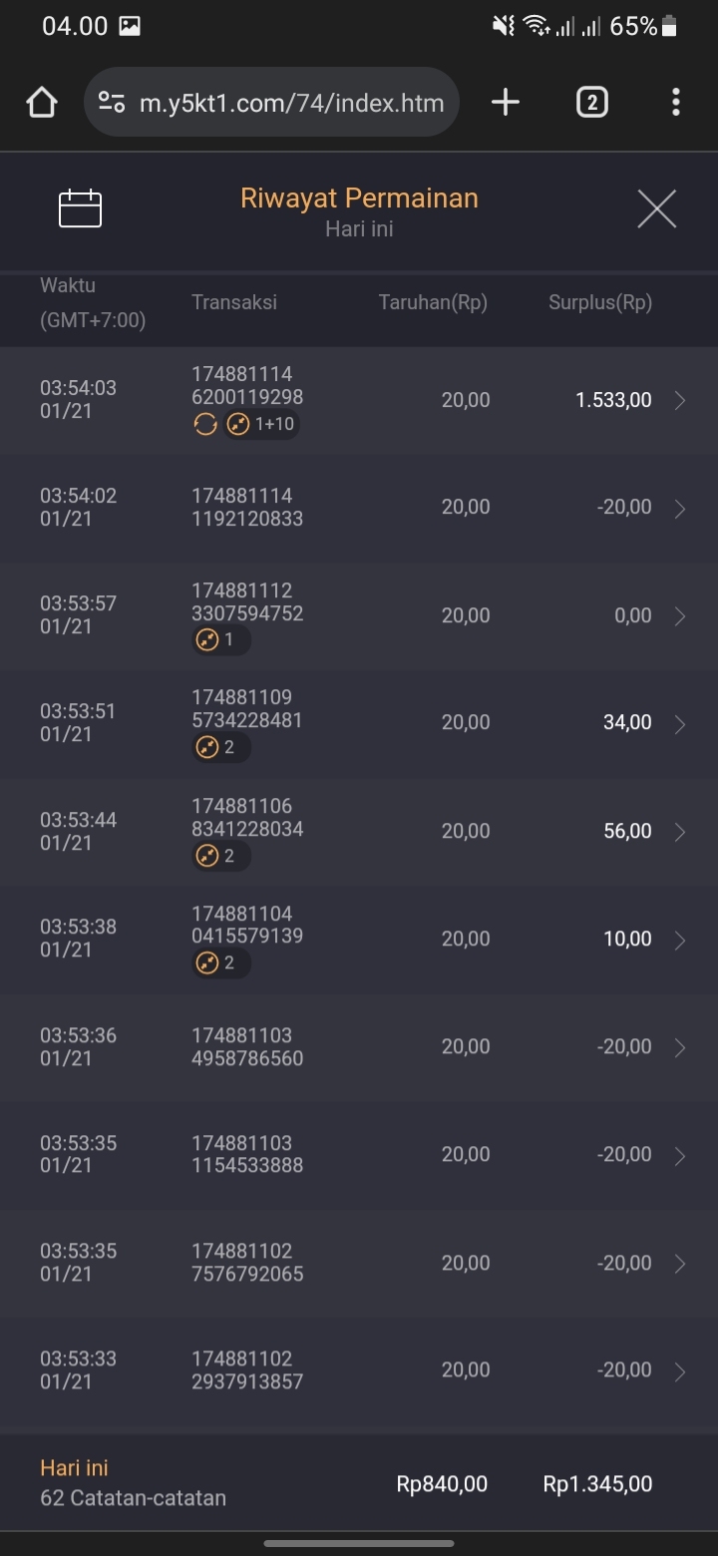
Task: Tap the Hari ini summary footer
Action: pyautogui.click(x=133, y=1482)
